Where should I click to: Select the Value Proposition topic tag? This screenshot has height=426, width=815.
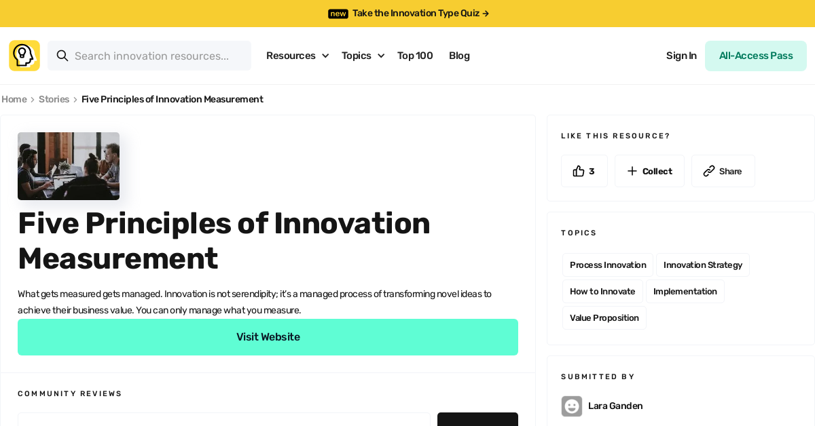[604, 317]
